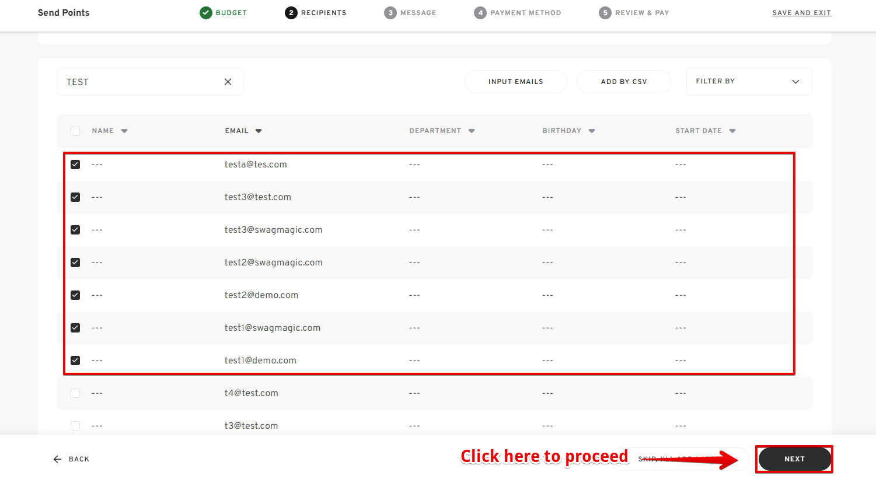Click the Next button

[795, 459]
